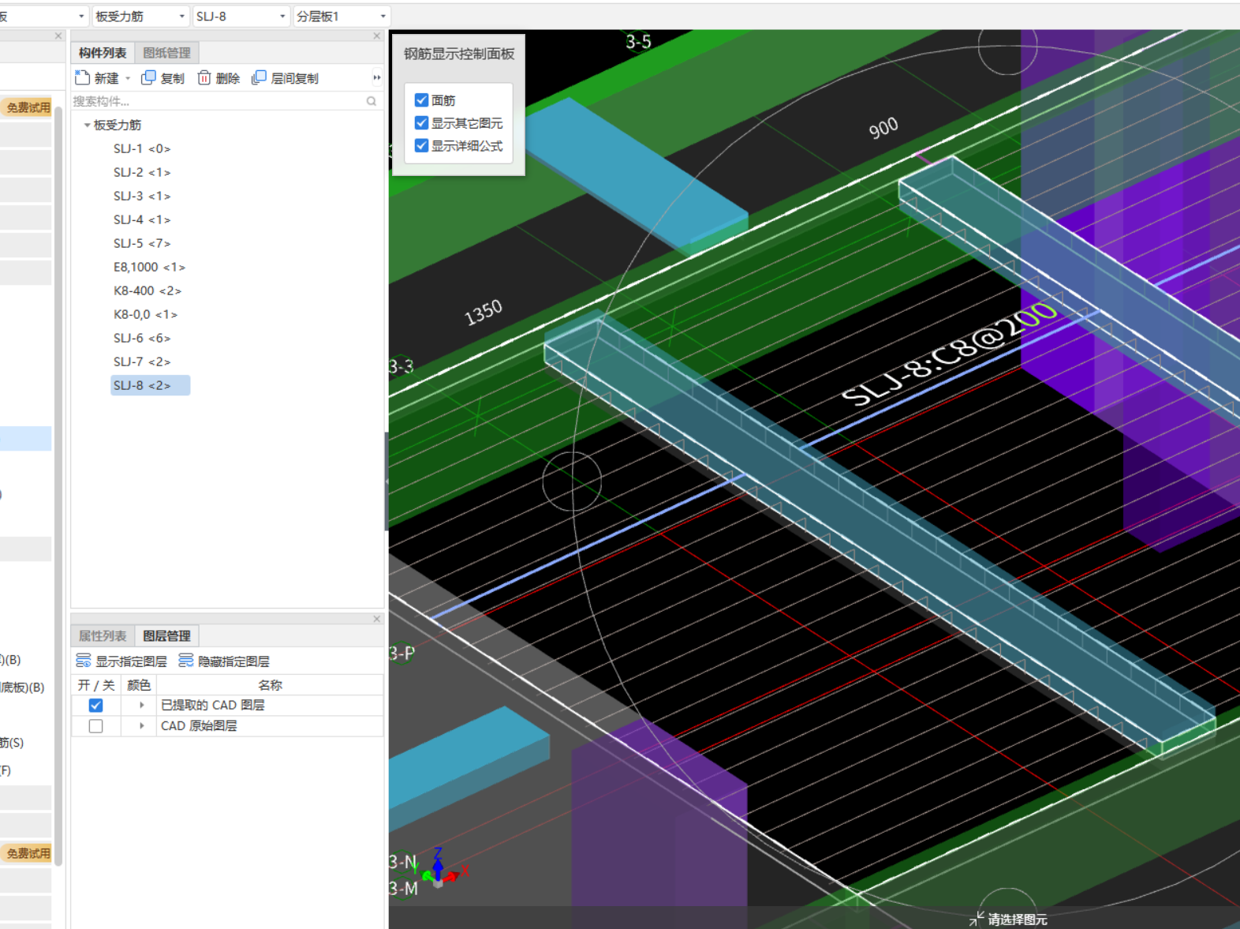Image resolution: width=1240 pixels, height=929 pixels.
Task: Click the SLJ-8:C8@200 rebar label
Action: click(x=949, y=353)
